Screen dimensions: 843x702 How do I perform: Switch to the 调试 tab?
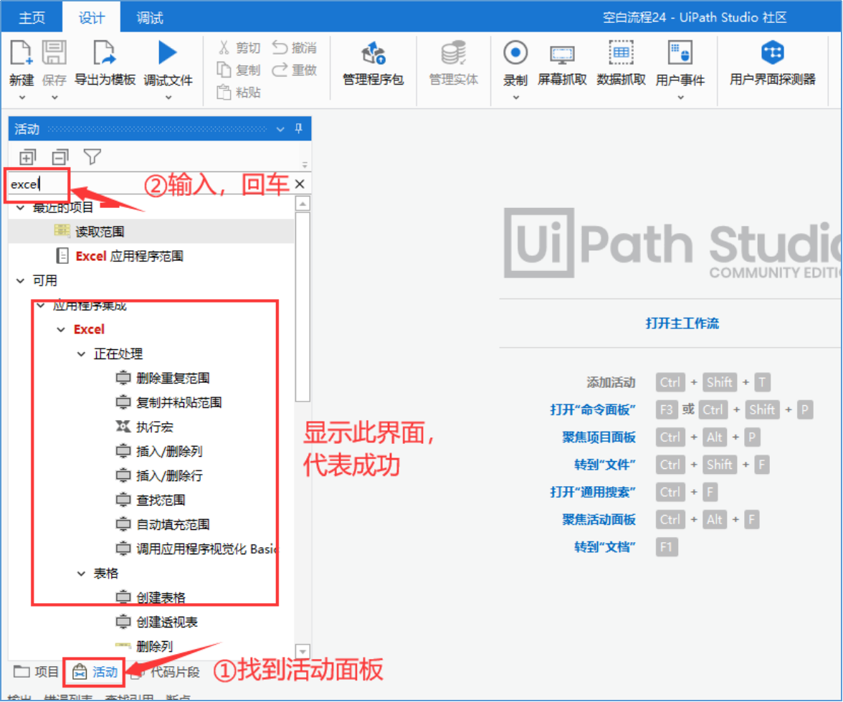[x=149, y=18]
